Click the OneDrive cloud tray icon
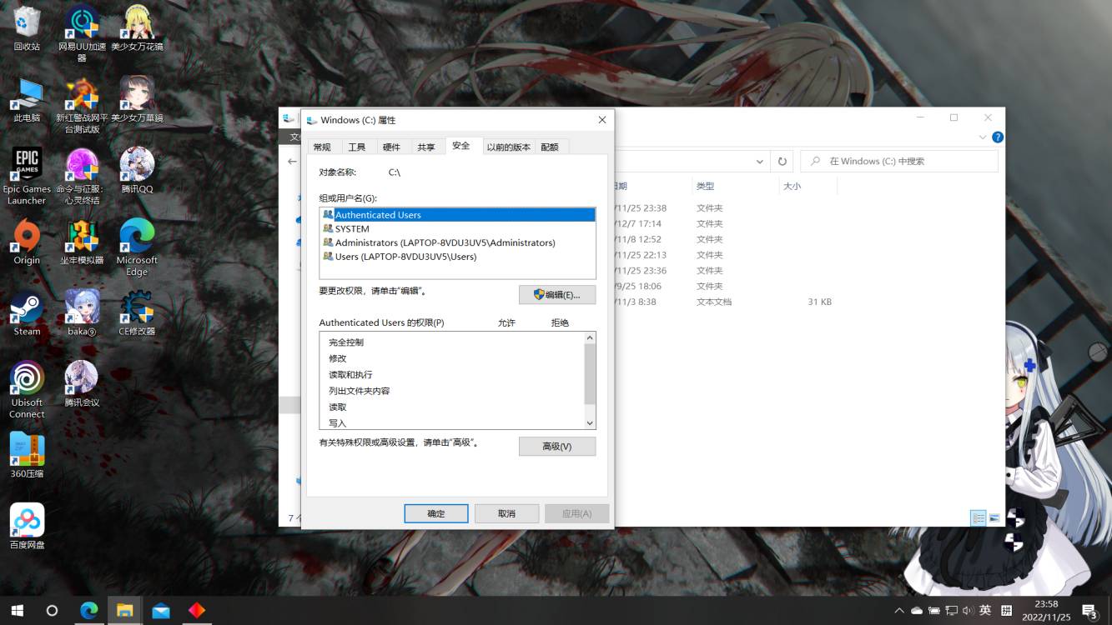 point(916,611)
